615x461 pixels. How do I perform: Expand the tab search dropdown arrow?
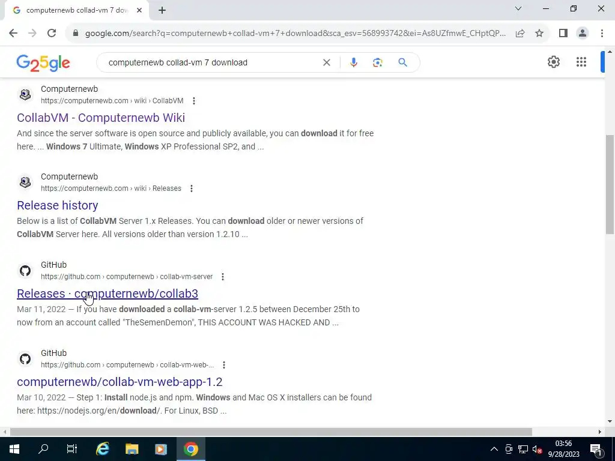click(x=518, y=8)
